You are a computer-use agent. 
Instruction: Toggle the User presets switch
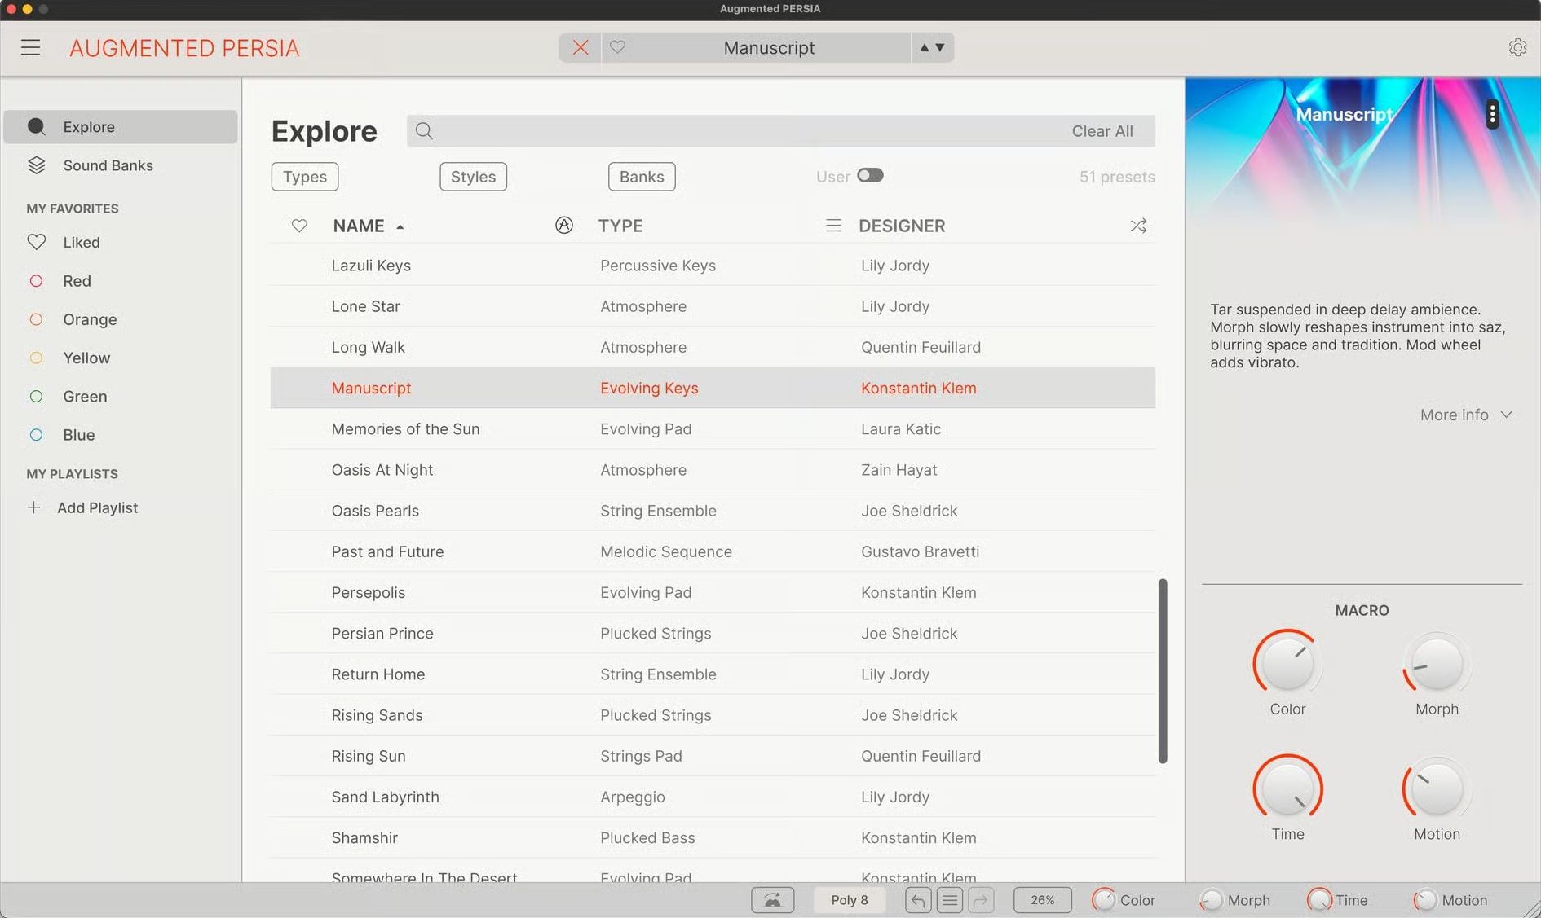coord(869,176)
